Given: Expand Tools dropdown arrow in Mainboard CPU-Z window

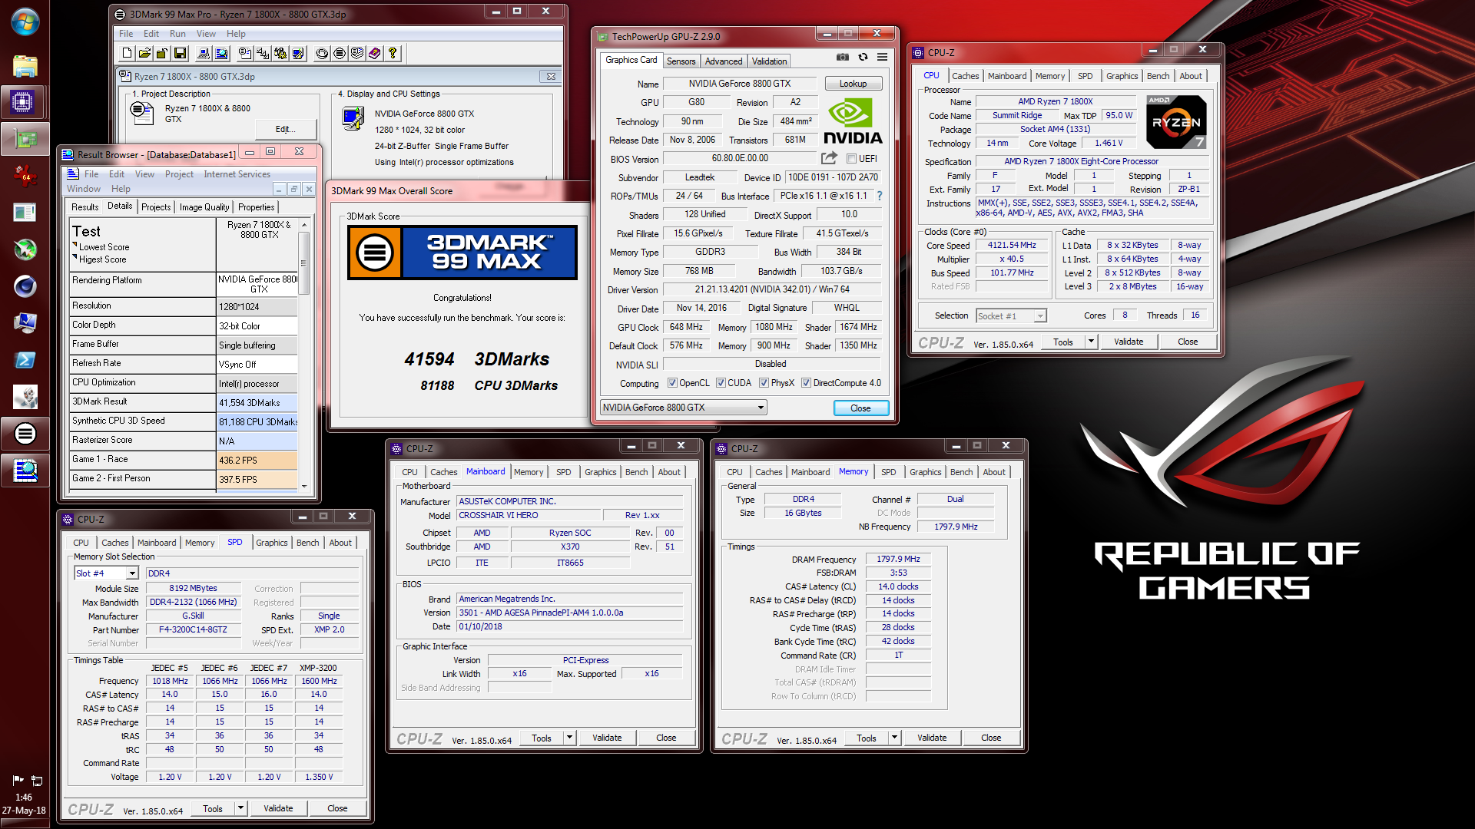Looking at the screenshot, I should [569, 738].
